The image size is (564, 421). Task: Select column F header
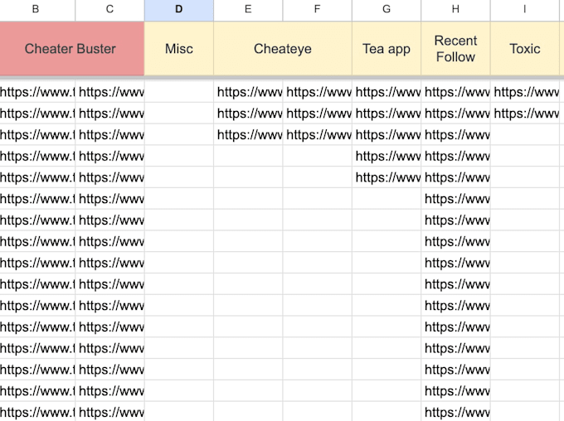317,10
